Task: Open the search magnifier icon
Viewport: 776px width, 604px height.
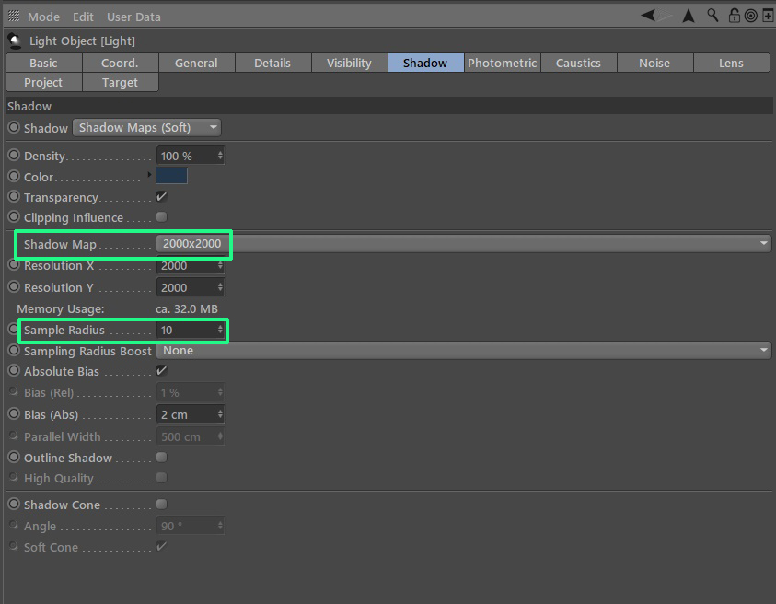Action: point(712,16)
